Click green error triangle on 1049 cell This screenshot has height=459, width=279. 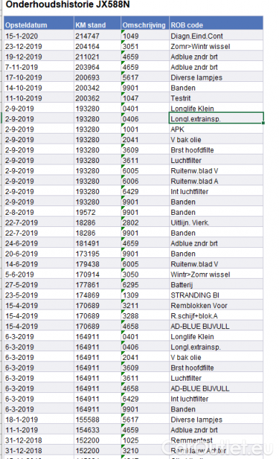pos(123,32)
